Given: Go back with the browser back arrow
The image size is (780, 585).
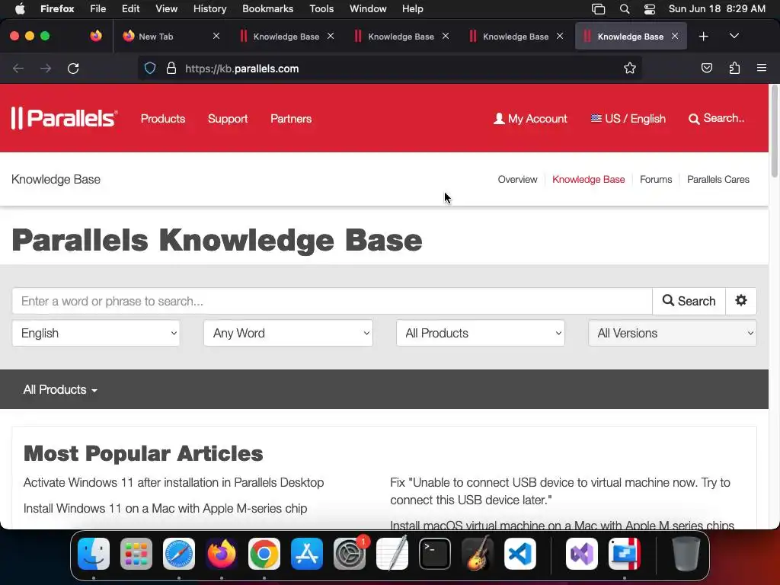Looking at the screenshot, I should (18, 69).
